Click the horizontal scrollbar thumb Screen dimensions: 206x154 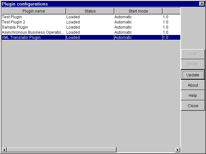[x=61, y=150]
